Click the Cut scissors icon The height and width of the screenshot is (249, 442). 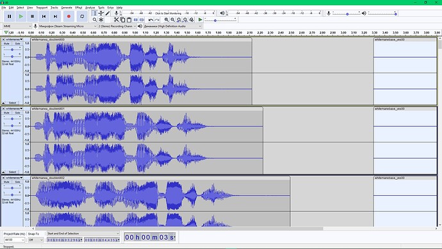[116, 20]
